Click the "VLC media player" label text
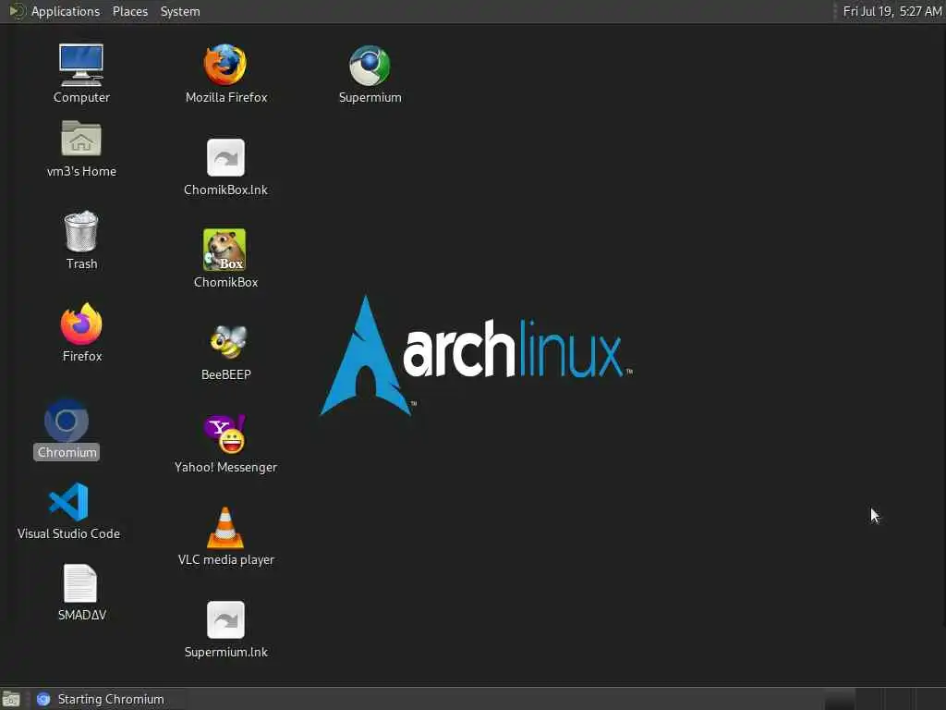This screenshot has width=946, height=710. (226, 560)
